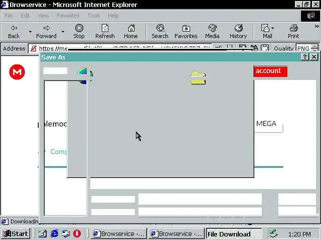Viewport: 321px width, 240px height.
Task: Click the save as type field
Action: (x=200, y=212)
